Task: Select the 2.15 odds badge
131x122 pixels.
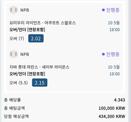Action: [x=40, y=82]
